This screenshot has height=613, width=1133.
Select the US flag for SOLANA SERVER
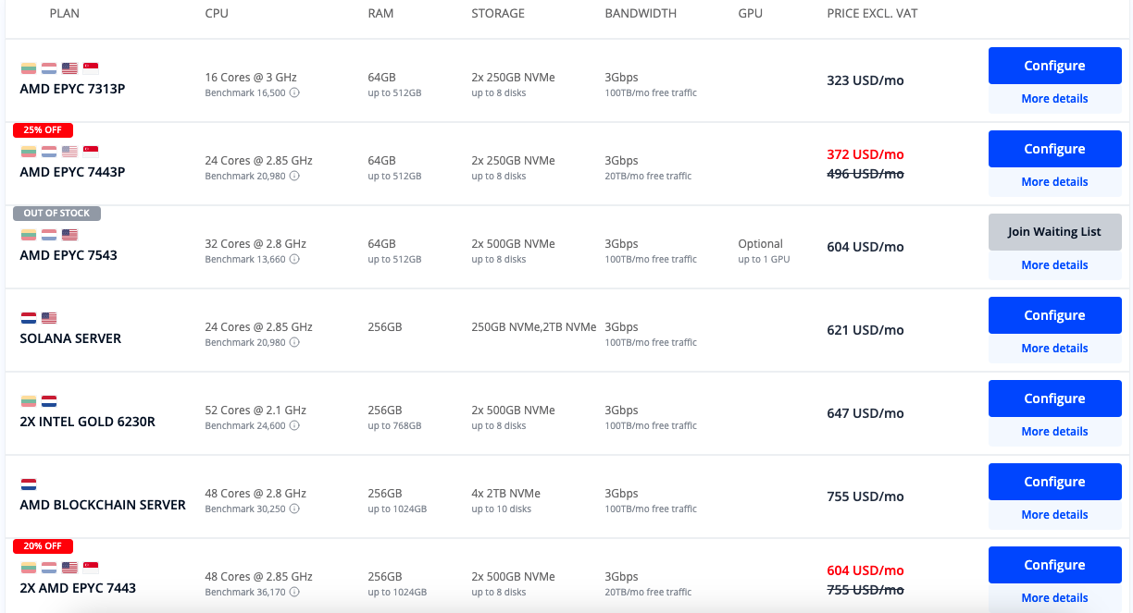coord(48,317)
